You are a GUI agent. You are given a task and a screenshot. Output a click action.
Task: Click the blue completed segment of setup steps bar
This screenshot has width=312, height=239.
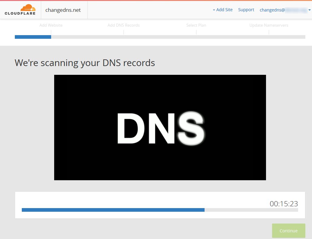(x=33, y=37)
